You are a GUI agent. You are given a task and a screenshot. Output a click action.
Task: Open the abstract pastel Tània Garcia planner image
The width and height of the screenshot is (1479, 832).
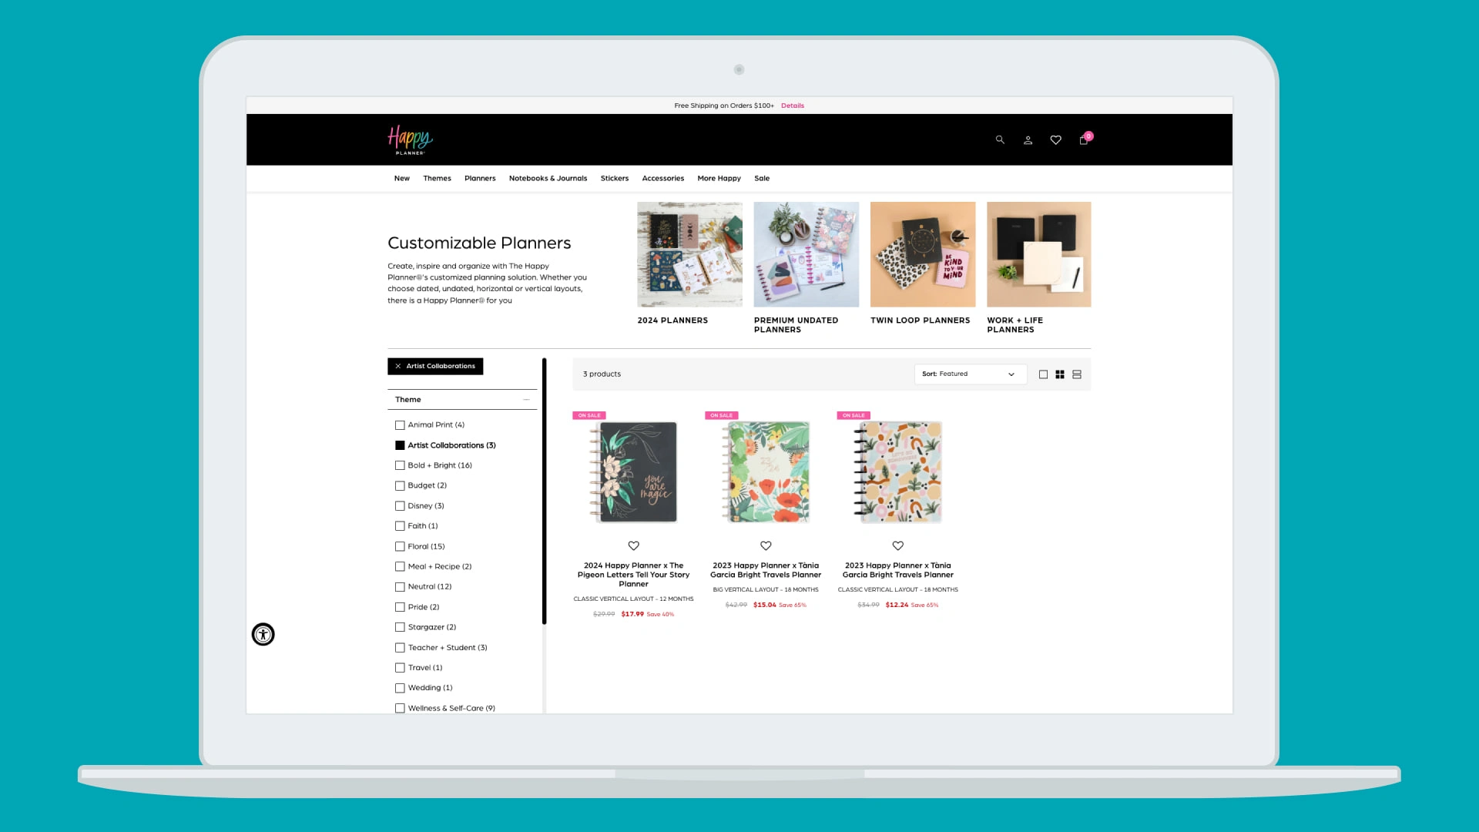coord(898,472)
